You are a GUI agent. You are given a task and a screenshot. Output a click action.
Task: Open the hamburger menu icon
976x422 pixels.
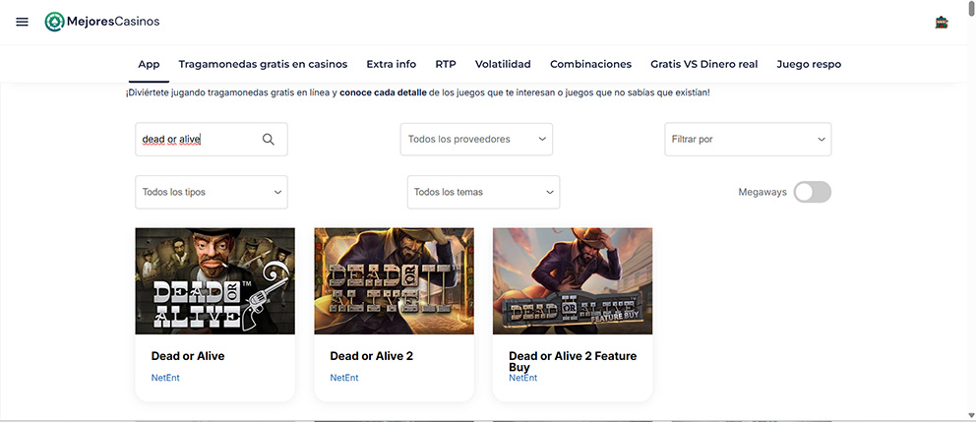22,22
